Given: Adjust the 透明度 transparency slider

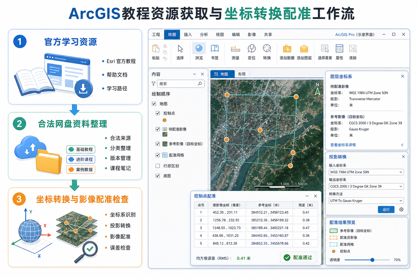Looking at the screenshot, I should pos(372,260).
